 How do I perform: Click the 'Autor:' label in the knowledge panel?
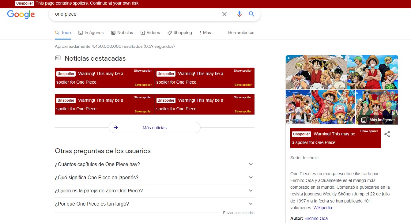point(297,218)
